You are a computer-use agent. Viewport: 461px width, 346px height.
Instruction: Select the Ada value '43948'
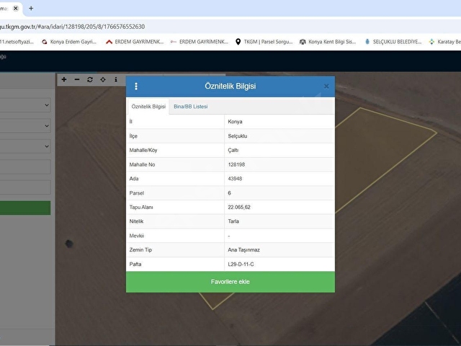[x=235, y=179]
